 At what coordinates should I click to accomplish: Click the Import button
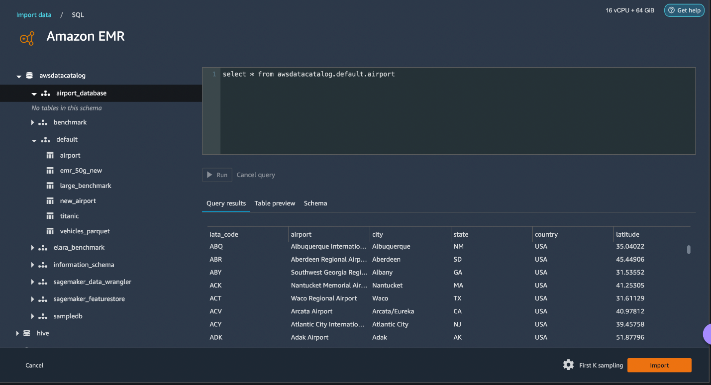pyautogui.click(x=659, y=365)
